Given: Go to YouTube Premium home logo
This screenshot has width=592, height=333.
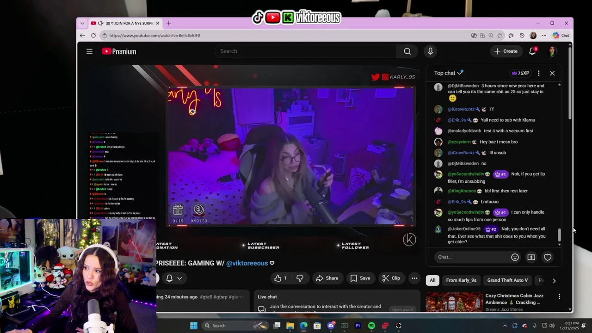Looking at the screenshot, I should pos(119,51).
